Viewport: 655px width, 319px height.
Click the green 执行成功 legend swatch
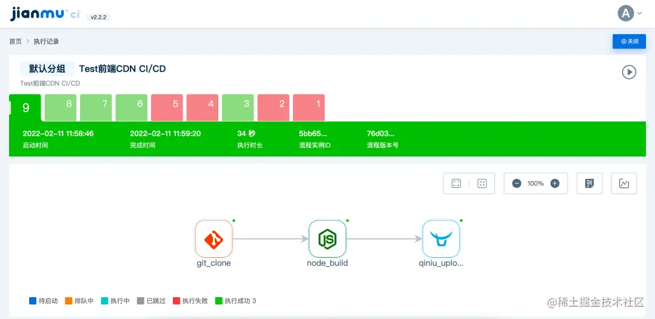click(218, 301)
